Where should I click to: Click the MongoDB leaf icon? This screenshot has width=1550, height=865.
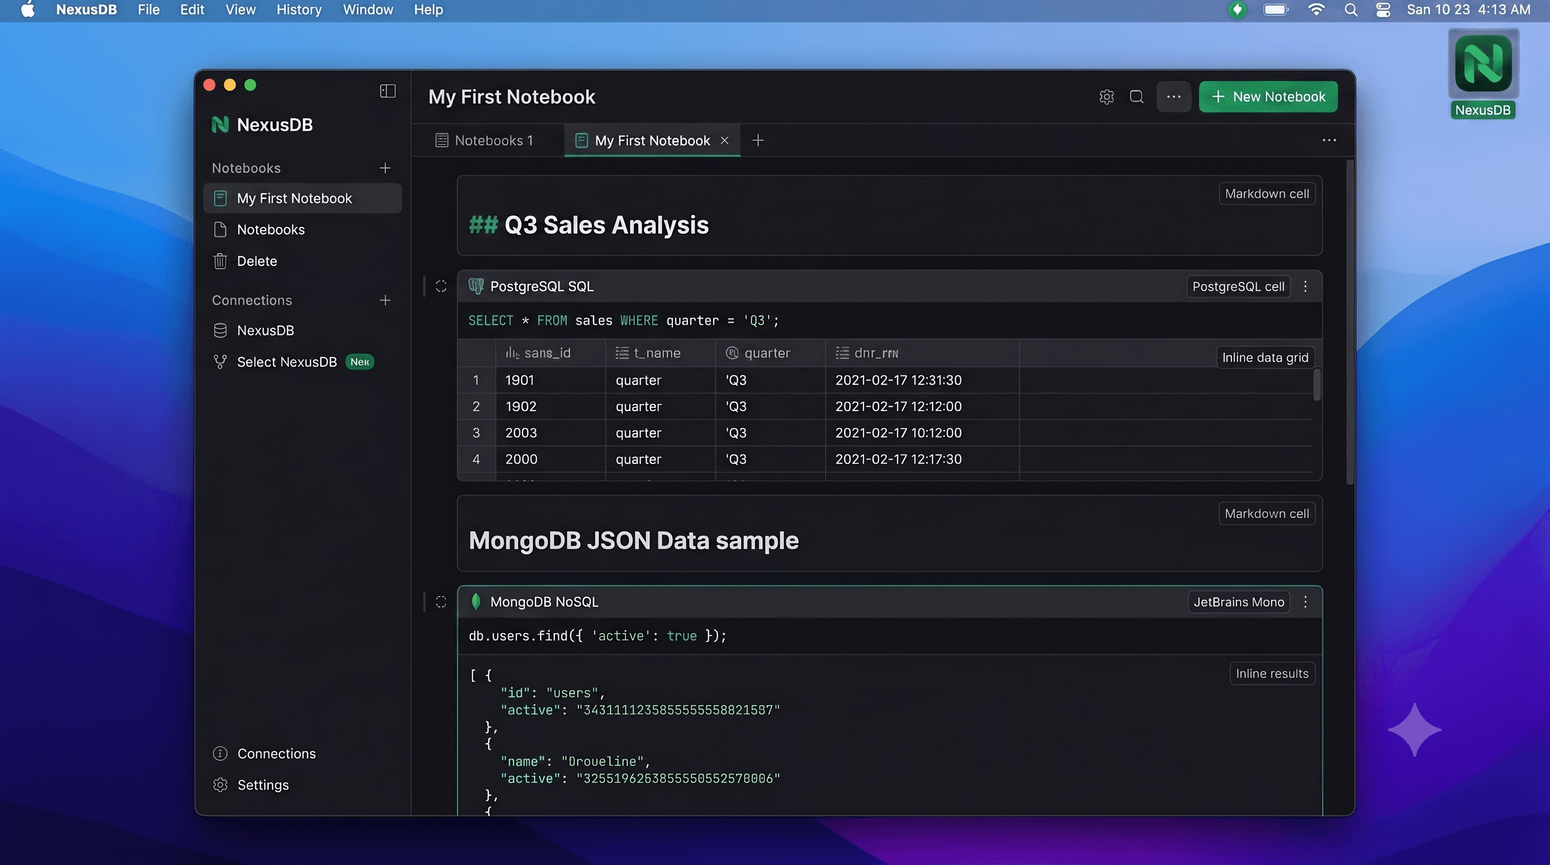(x=475, y=601)
